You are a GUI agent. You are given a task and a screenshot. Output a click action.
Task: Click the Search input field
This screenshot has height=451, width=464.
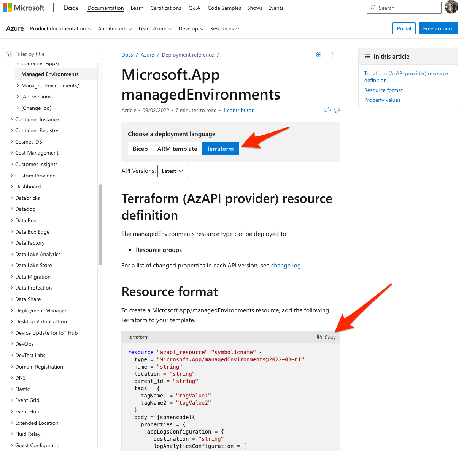[x=407, y=8]
